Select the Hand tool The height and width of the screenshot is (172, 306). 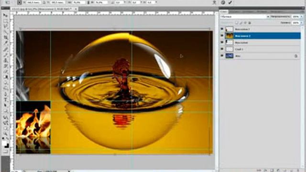pos(5,129)
